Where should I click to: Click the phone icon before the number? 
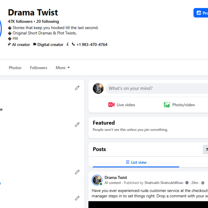click(x=73, y=44)
